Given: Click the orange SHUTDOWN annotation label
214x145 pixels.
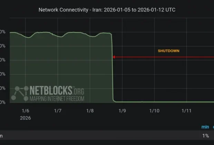Looking at the screenshot, I should 169,51.
